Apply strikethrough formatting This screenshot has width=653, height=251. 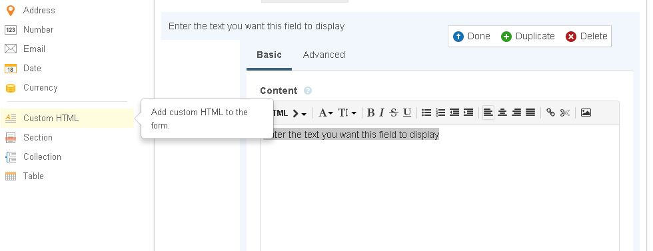point(394,113)
